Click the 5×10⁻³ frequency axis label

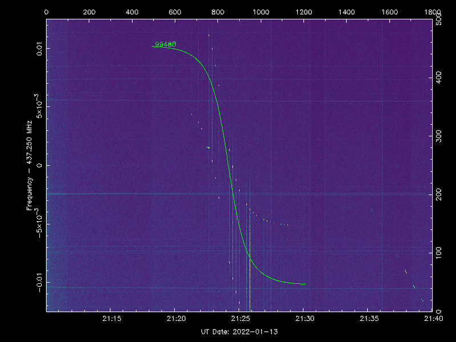pos(39,106)
